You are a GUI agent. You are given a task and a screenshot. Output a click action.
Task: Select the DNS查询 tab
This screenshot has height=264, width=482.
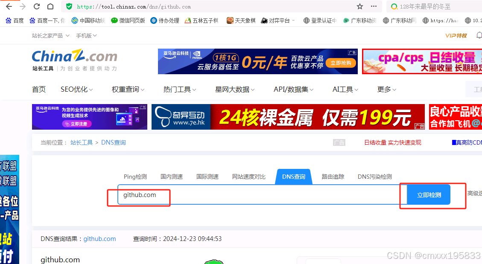(294, 177)
